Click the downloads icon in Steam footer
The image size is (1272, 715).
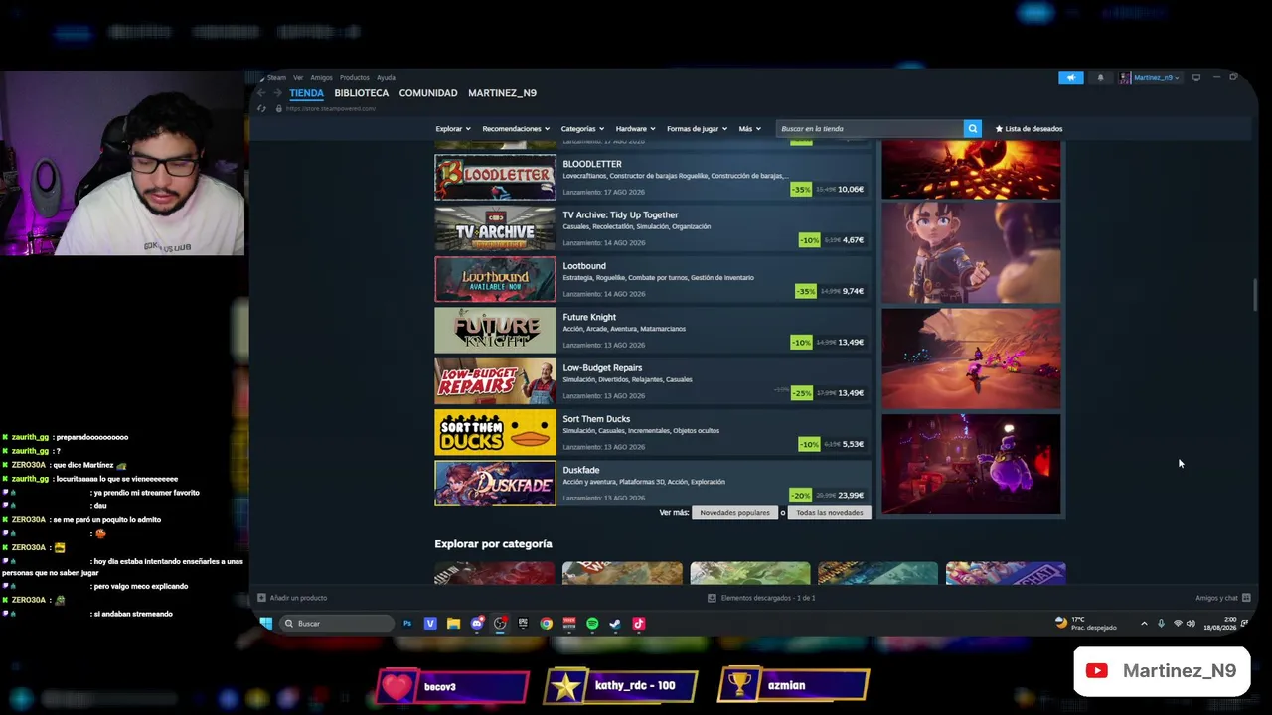(x=712, y=598)
